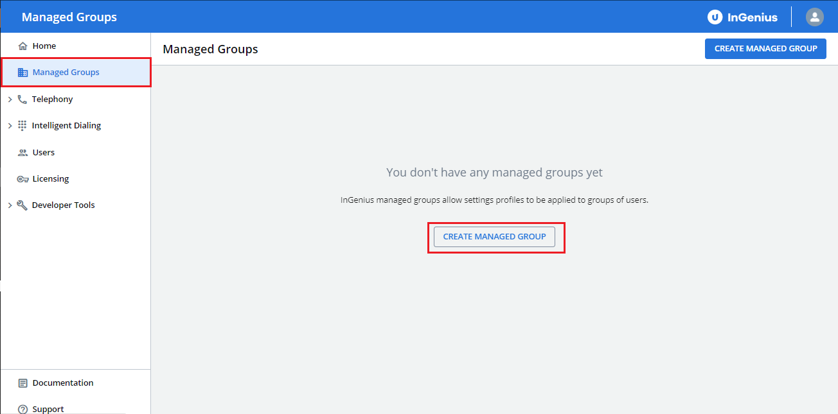Click the Telephony phone icon

coord(22,99)
